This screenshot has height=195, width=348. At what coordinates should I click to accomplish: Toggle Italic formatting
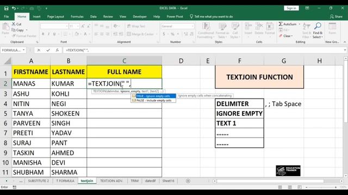tap(48, 34)
